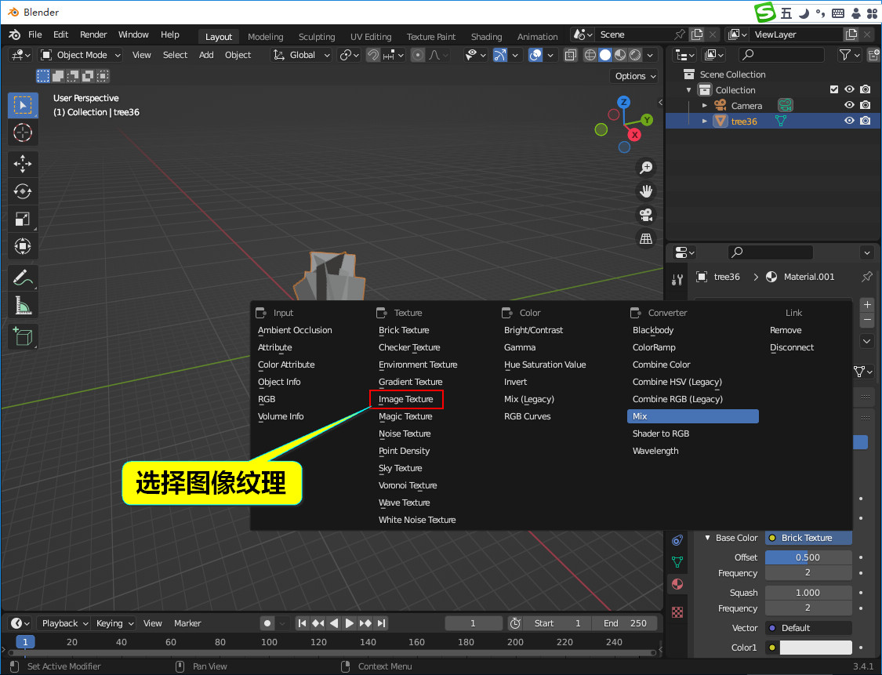
Task: Click the Color1 white color swatch
Action: [x=815, y=648]
